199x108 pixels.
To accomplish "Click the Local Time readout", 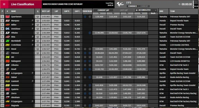I will 109,4.
